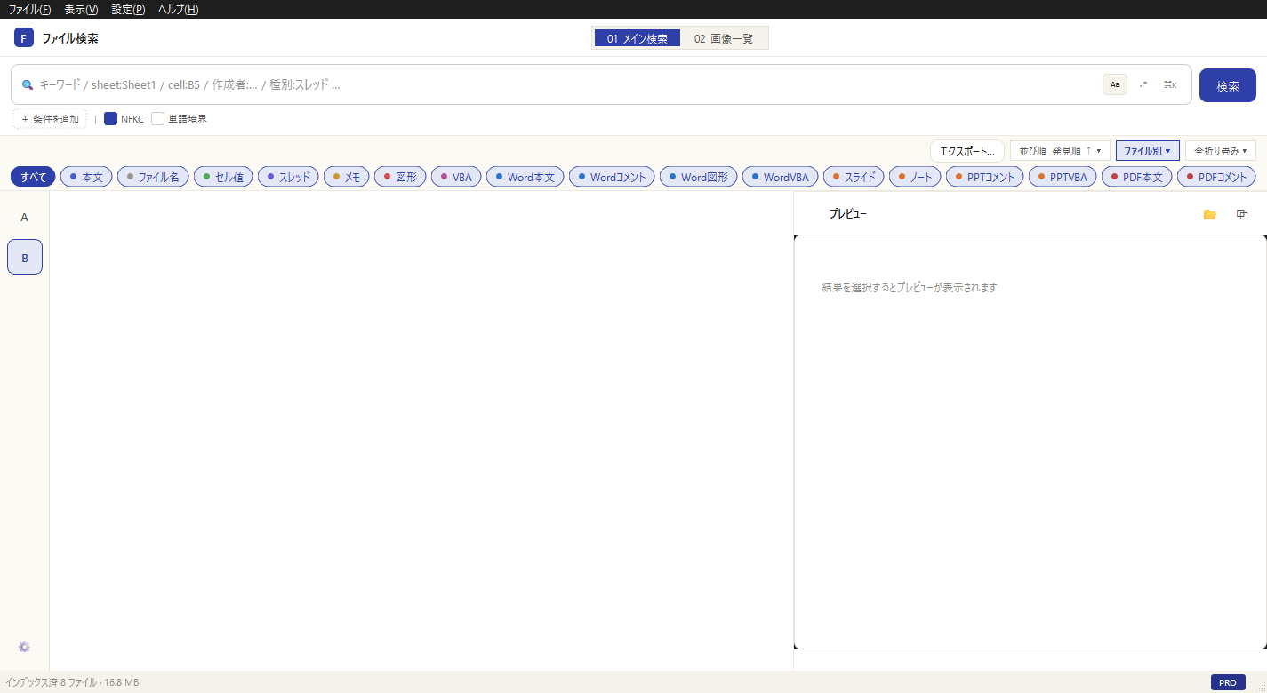The width and height of the screenshot is (1267, 693).
Task: Toggle the 本文 filter chip
Action: (x=86, y=177)
